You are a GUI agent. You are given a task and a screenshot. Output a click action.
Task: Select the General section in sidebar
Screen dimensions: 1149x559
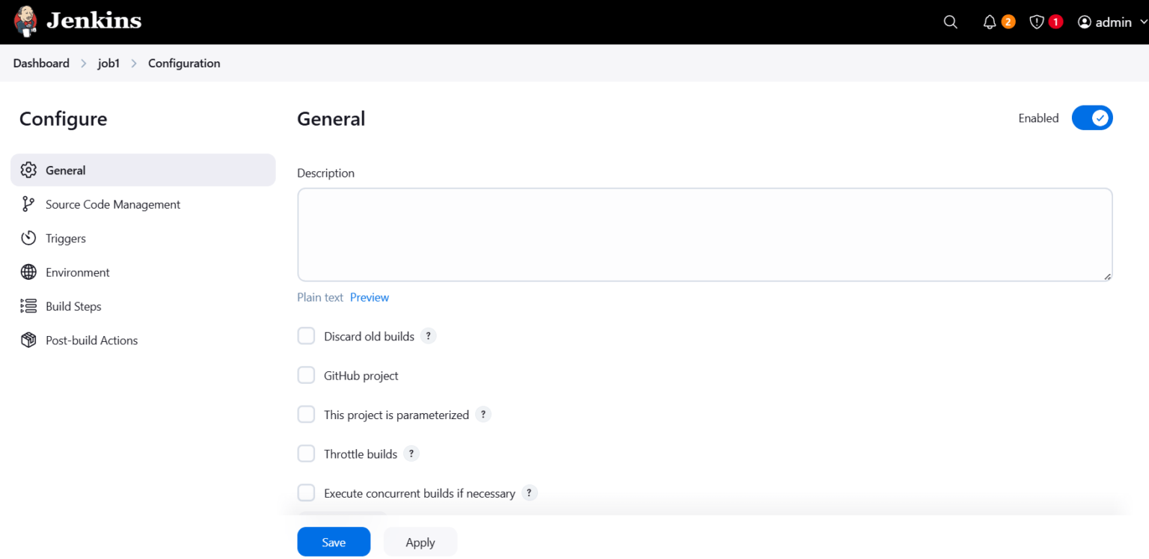66,170
